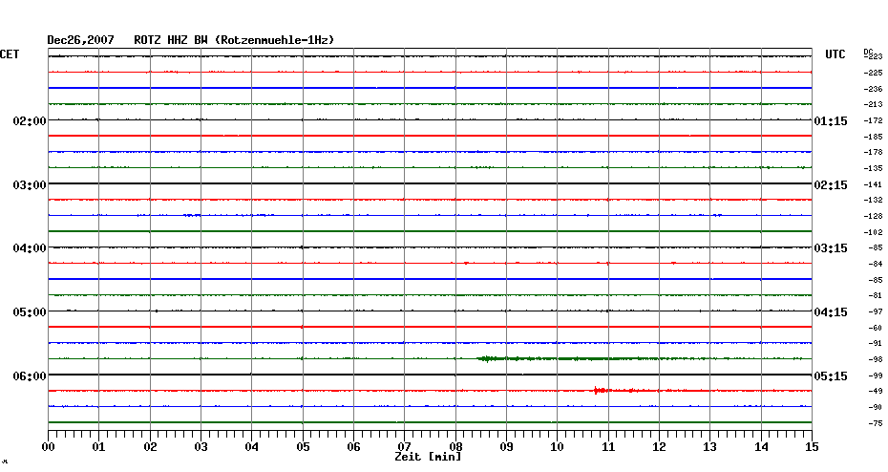Click the 02:15 UTC time label
The image size is (888, 472).
pos(831,184)
